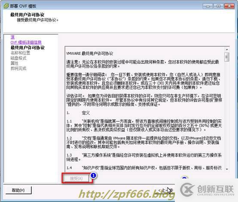Click the paragraph numbered 1.2
238x202 pixels.
click(x=144, y=142)
